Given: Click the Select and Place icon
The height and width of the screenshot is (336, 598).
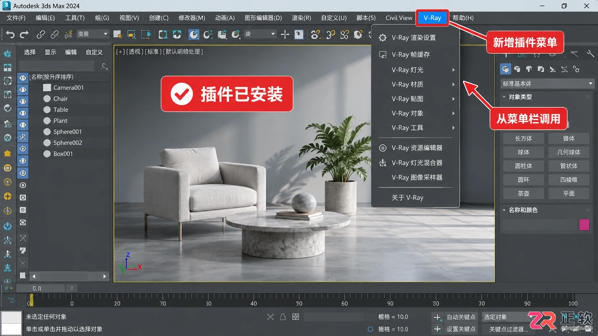Looking at the screenshot, I should [x=236, y=34].
